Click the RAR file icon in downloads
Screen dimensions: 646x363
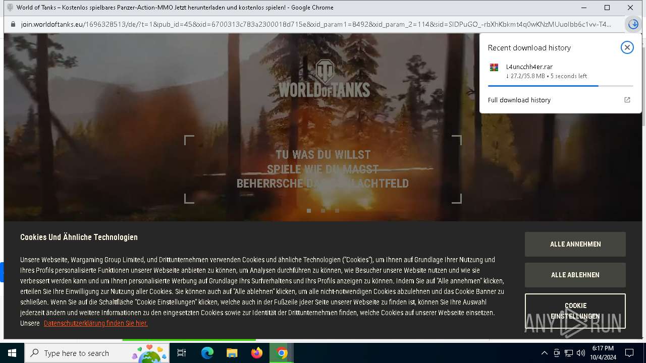pos(494,67)
